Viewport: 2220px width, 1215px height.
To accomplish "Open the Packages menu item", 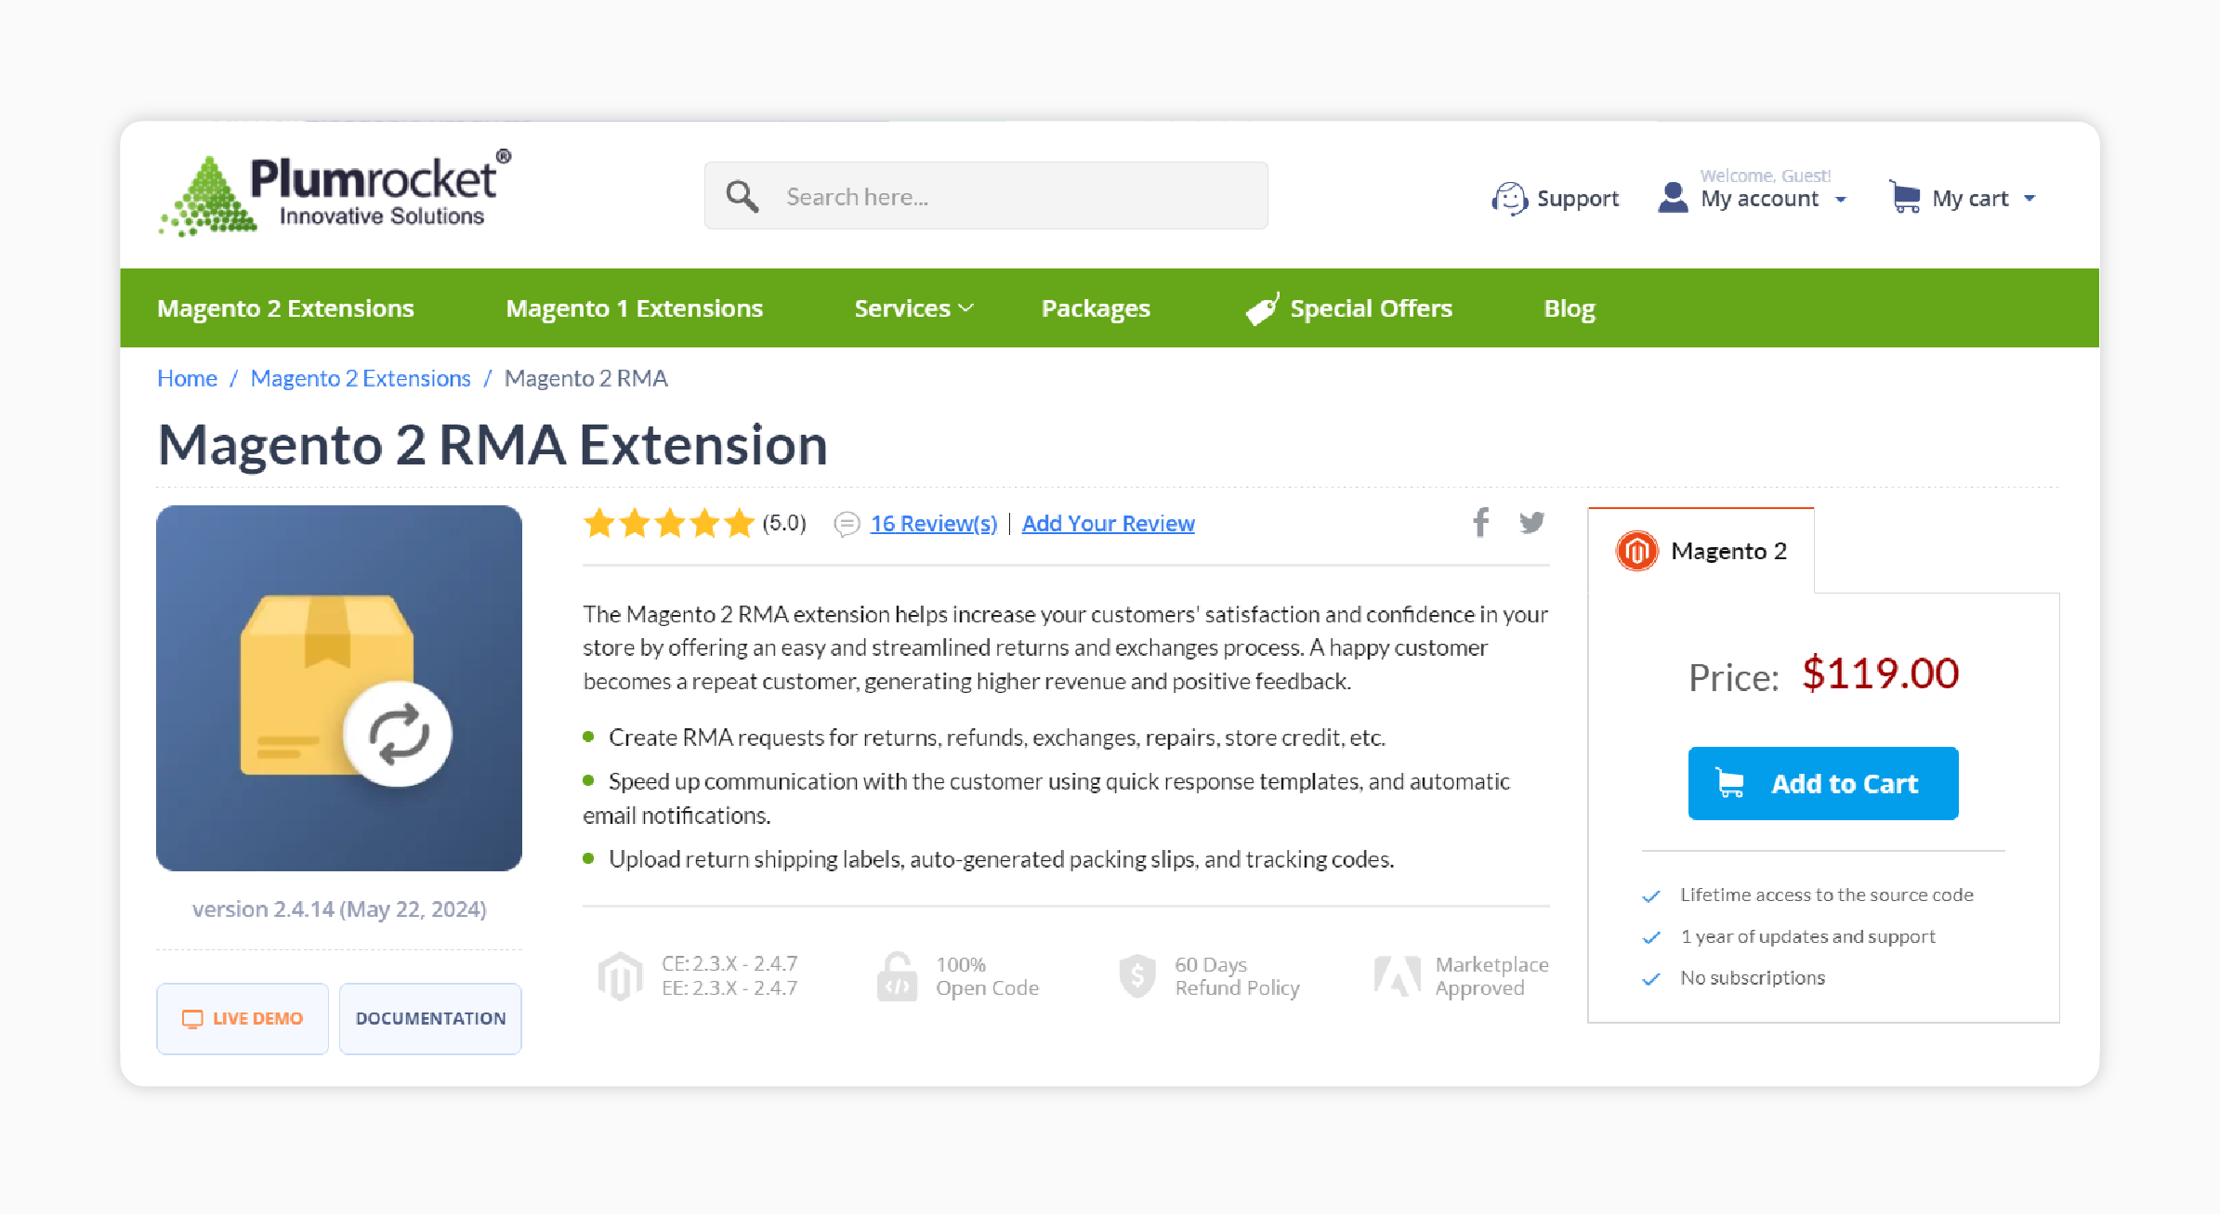I will pyautogui.click(x=1096, y=308).
